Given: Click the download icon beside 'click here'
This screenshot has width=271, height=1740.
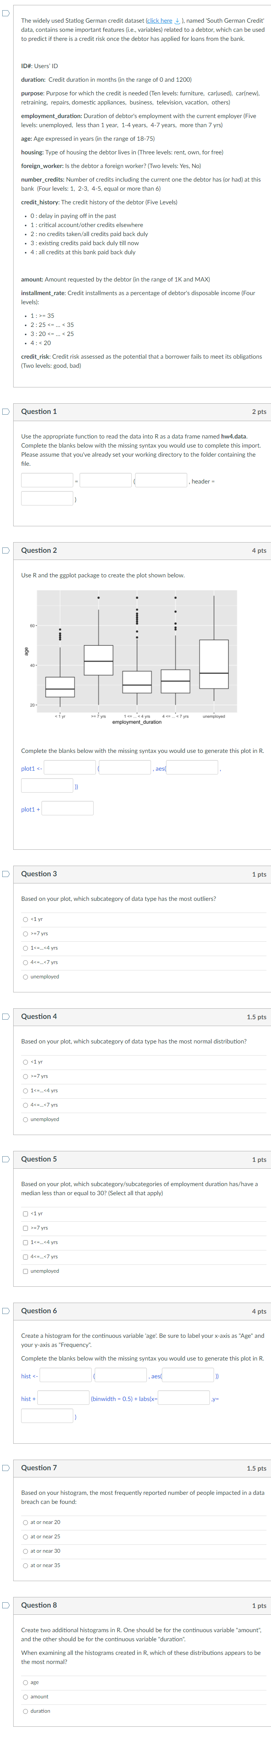Looking at the screenshot, I should (177, 21).
